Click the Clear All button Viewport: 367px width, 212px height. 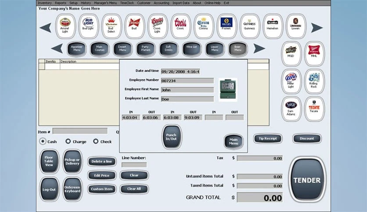[x=134, y=189]
